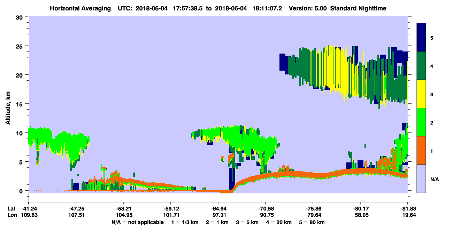The height and width of the screenshot is (232, 453).
Task: Click latitude value -80.17
Action: click(360, 209)
